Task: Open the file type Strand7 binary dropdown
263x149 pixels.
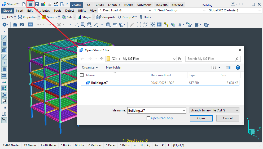Action: coord(214,110)
